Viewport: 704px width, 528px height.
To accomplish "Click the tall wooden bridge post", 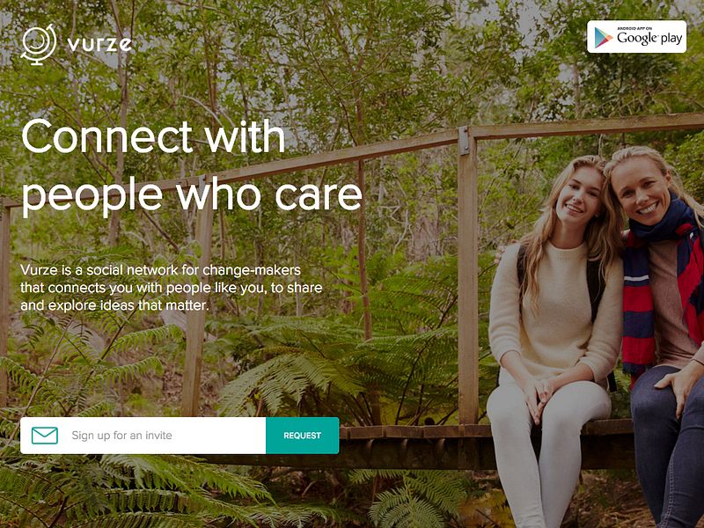I will (x=467, y=276).
